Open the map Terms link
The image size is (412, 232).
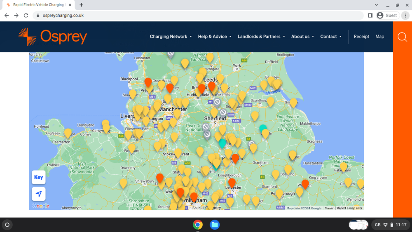[329, 209]
